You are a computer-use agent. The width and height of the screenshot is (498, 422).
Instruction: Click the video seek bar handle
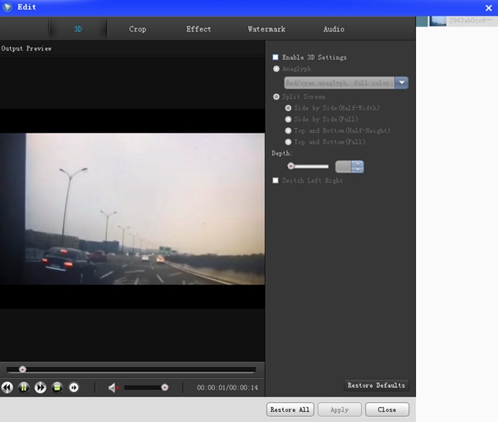(x=22, y=369)
